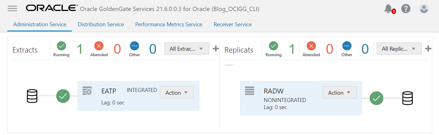This screenshot has height=135, width=439.
Task: Click the green status check right of RADW
Action: (377, 98)
